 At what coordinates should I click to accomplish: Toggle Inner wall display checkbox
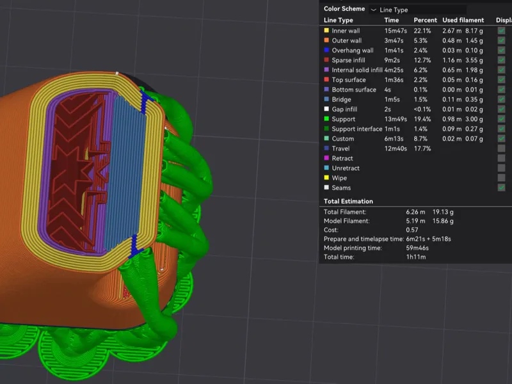tap(501, 31)
